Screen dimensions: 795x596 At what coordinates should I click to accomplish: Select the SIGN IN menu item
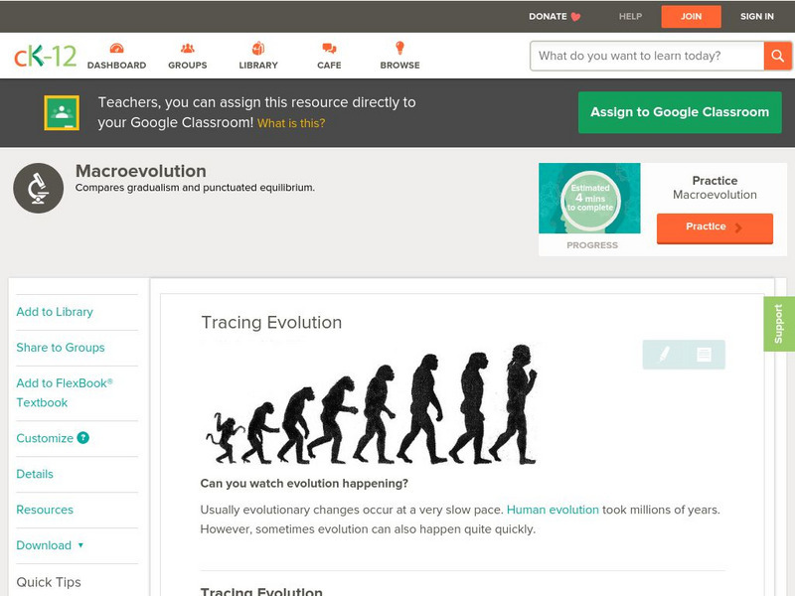[x=756, y=16]
